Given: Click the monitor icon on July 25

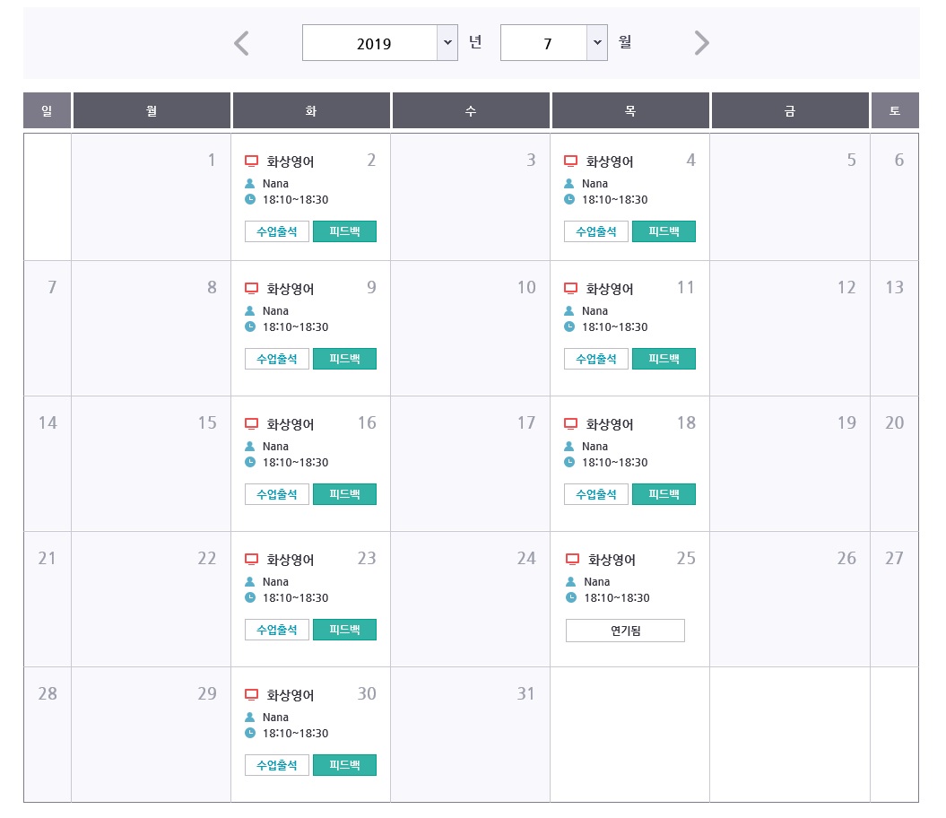Looking at the screenshot, I should pyautogui.click(x=572, y=559).
